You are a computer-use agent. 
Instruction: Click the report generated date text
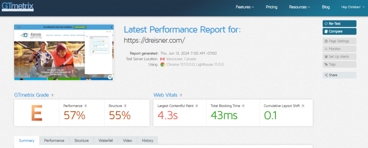188,53
